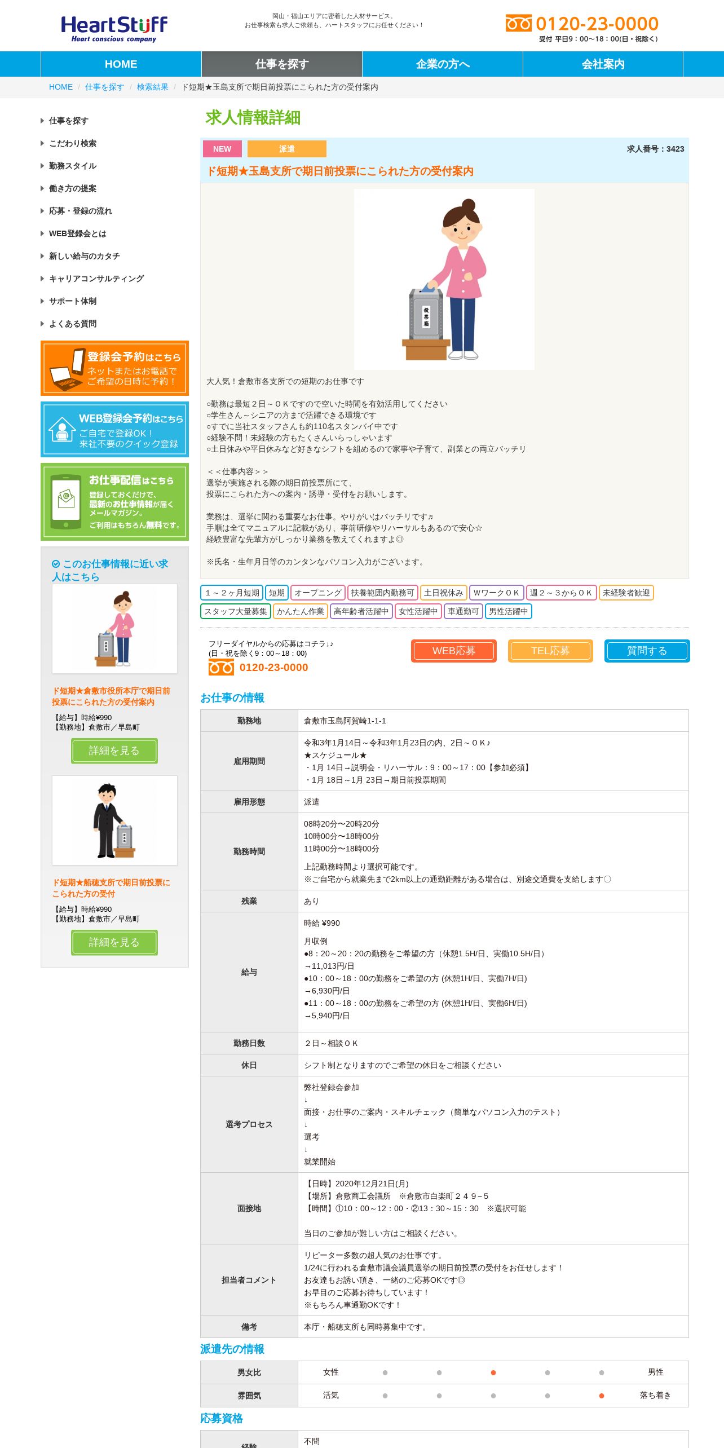The image size is (724, 1448).
Task: Click 検索結果 breadcrumb link
Action: [153, 87]
